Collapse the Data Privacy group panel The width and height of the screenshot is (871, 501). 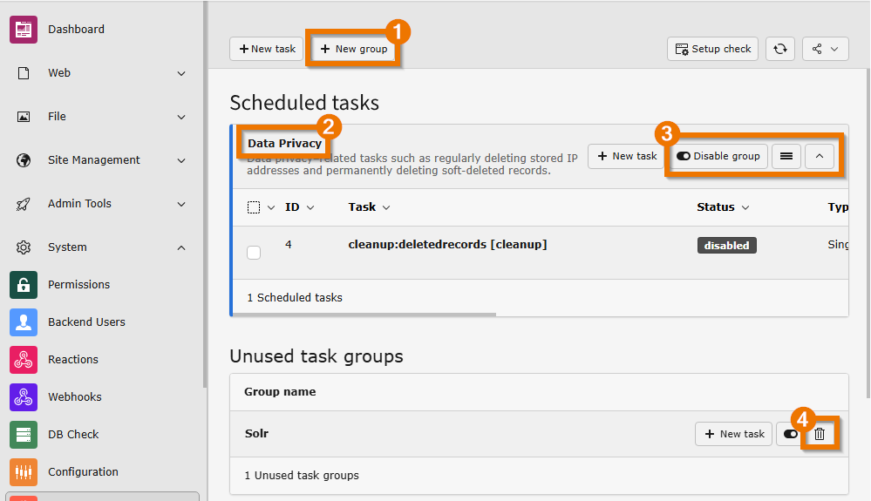[x=819, y=156]
